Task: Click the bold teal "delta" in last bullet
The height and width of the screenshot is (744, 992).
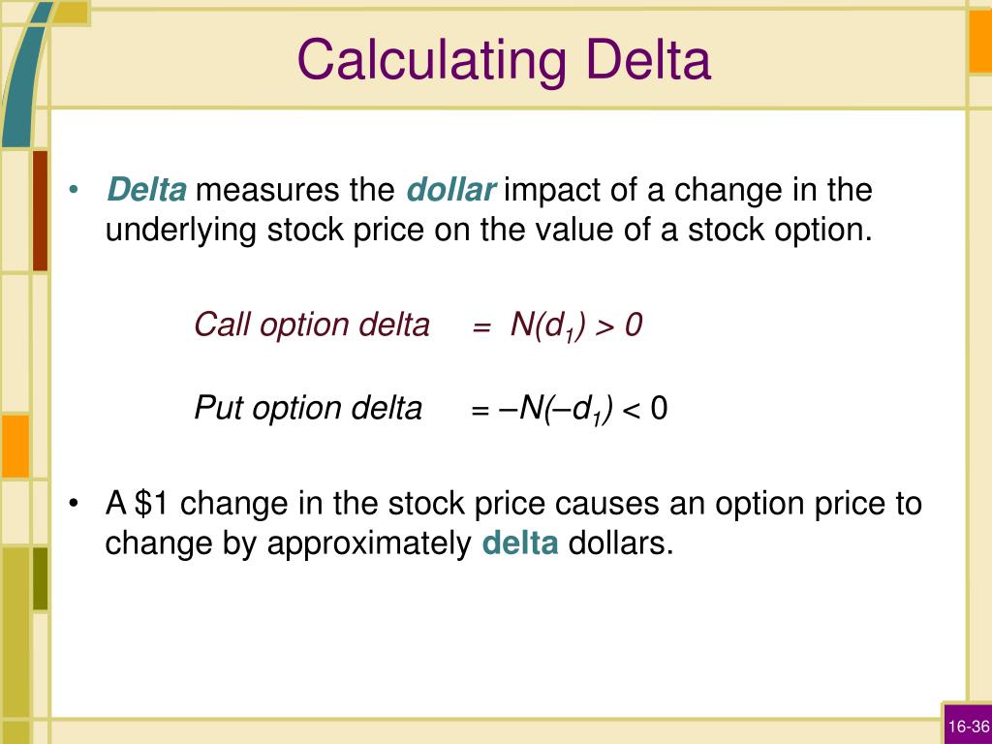Action: tap(520, 542)
